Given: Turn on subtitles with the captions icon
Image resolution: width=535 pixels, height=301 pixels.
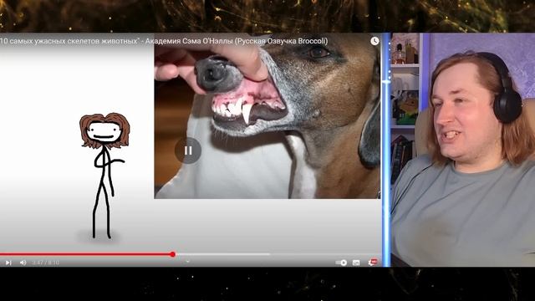Looking at the screenshot, I should [356, 263].
